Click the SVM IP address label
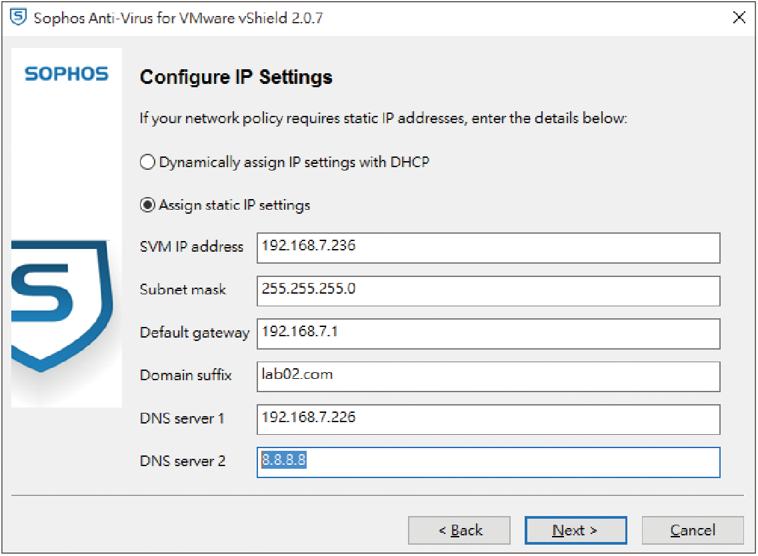Screen dimensions: 758x556 [x=191, y=246]
